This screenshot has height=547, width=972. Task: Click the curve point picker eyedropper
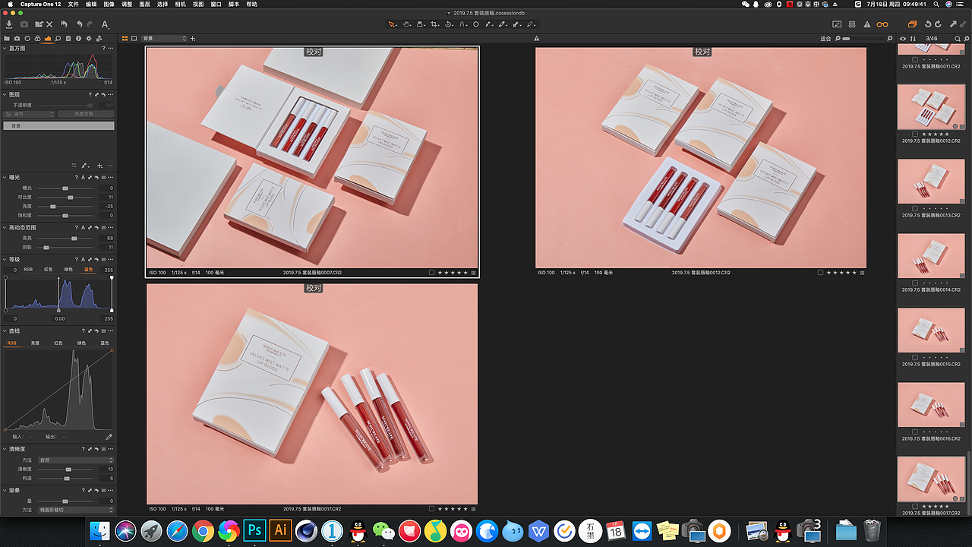coord(109,437)
